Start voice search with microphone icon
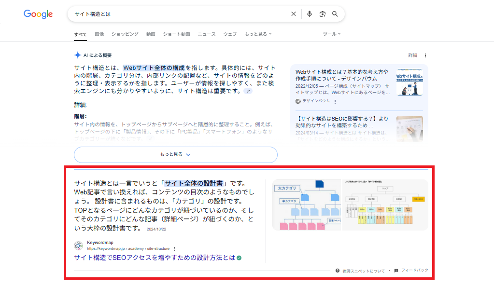The width and height of the screenshot is (494, 286). 310,14
